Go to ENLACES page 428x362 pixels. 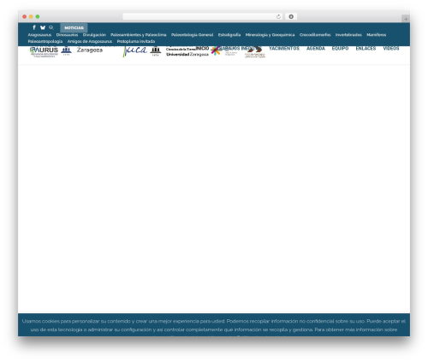(366, 49)
